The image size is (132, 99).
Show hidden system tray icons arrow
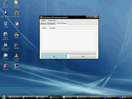point(118,97)
